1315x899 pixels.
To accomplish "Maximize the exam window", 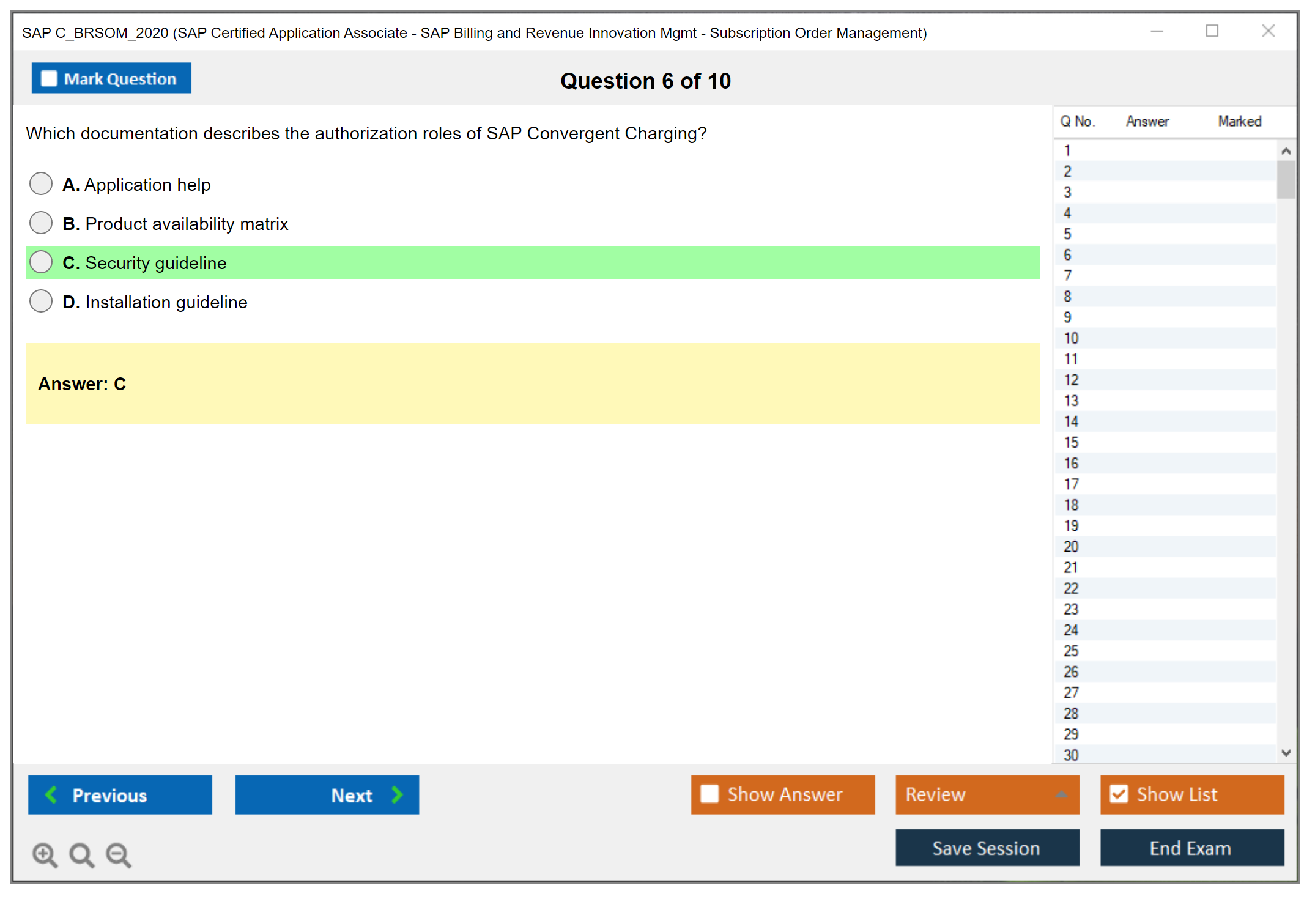I will point(1212,31).
